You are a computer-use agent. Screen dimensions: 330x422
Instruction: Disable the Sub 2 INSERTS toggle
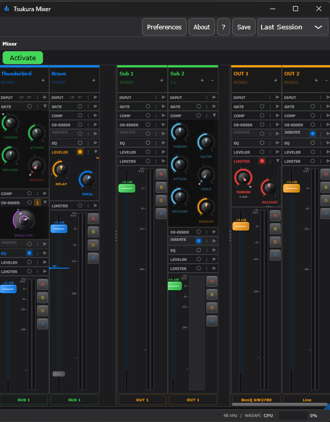(x=199, y=241)
